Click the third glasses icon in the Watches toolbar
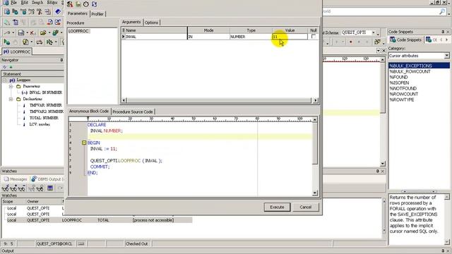Image resolution: width=452 pixels, height=254 pixels. [22, 188]
